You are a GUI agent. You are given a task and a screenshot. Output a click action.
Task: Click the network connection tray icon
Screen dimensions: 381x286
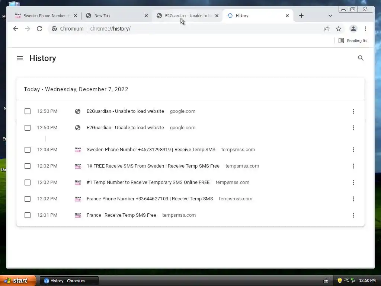pos(346,280)
